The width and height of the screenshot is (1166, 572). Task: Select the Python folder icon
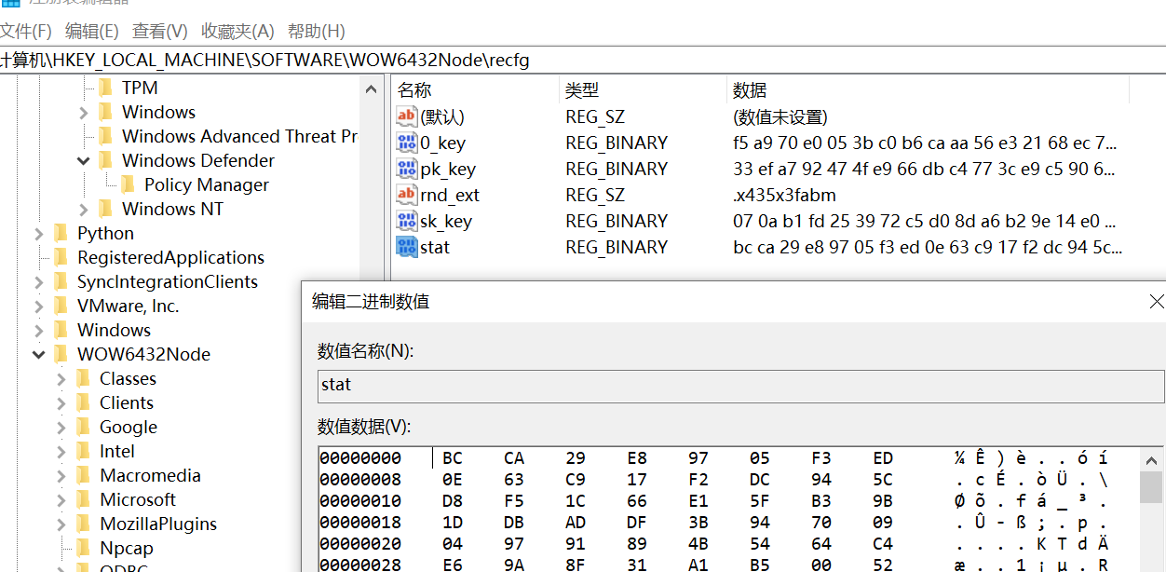pos(61,233)
